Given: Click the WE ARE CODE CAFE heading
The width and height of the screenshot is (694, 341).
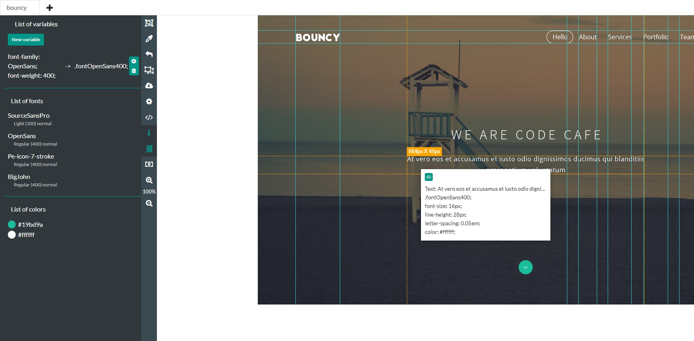Looking at the screenshot, I should (526, 135).
